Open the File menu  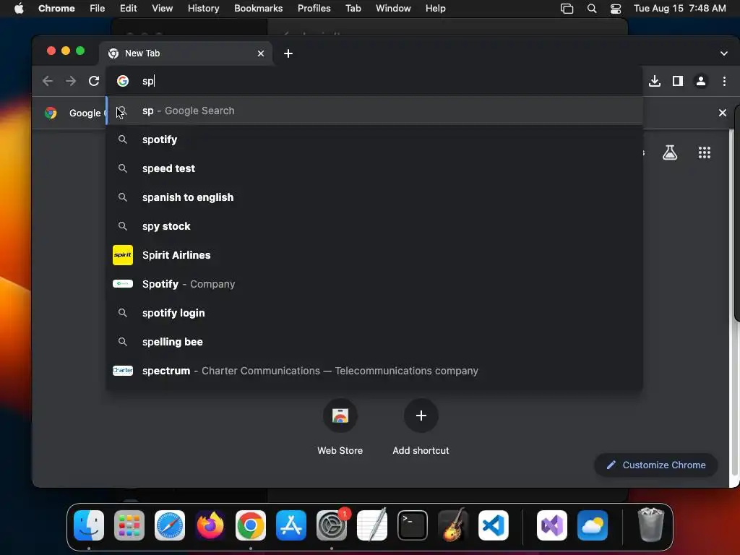[x=98, y=8]
